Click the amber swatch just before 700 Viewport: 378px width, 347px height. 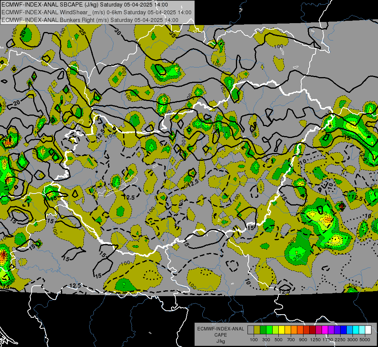[288, 330]
